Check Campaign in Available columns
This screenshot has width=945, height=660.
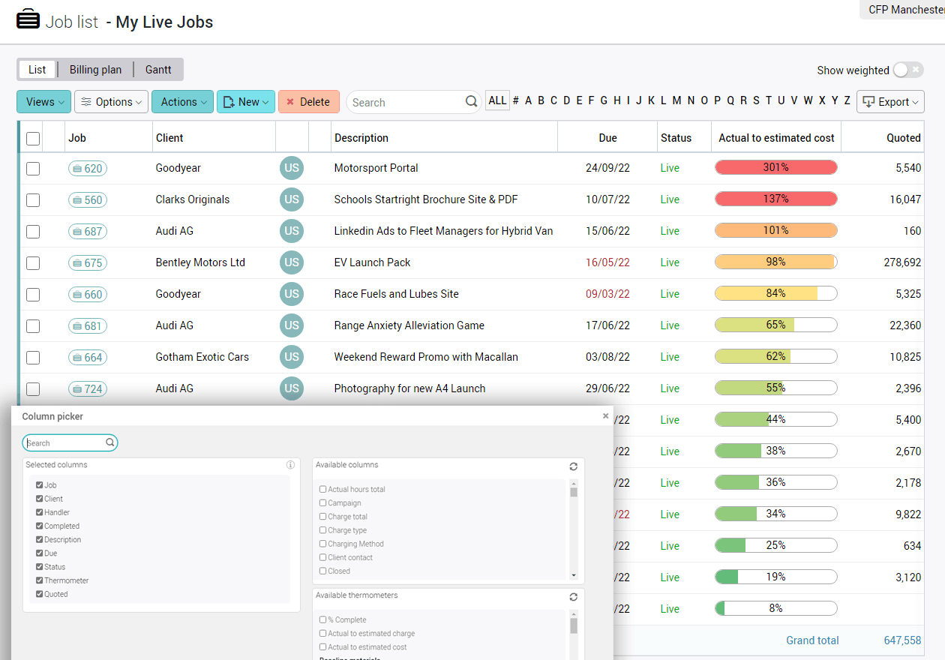tap(322, 503)
